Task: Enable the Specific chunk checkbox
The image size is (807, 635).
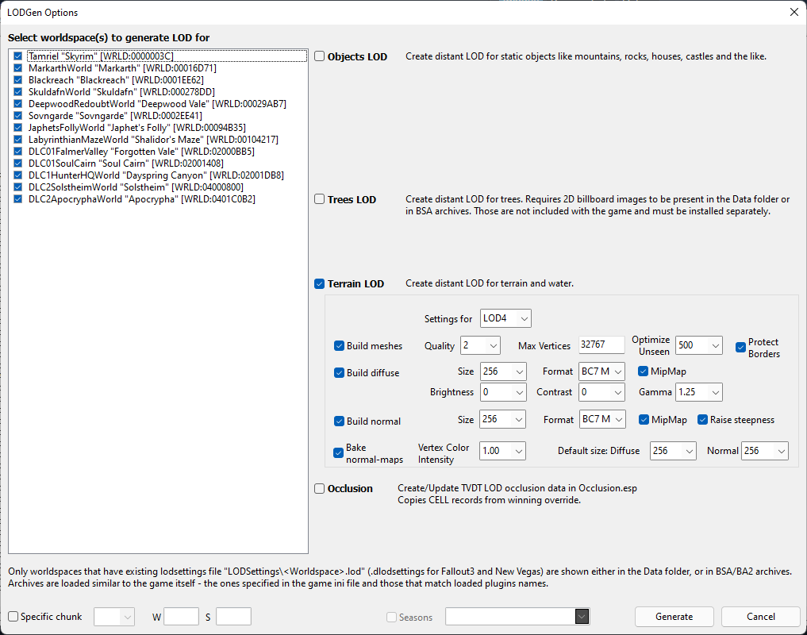Action: coord(13,617)
